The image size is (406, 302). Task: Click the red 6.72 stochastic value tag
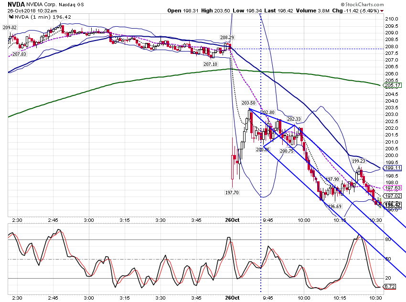389,286
